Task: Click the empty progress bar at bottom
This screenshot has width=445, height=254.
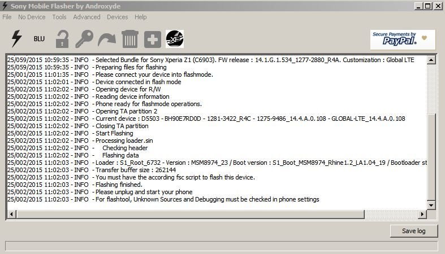Action: [221, 246]
